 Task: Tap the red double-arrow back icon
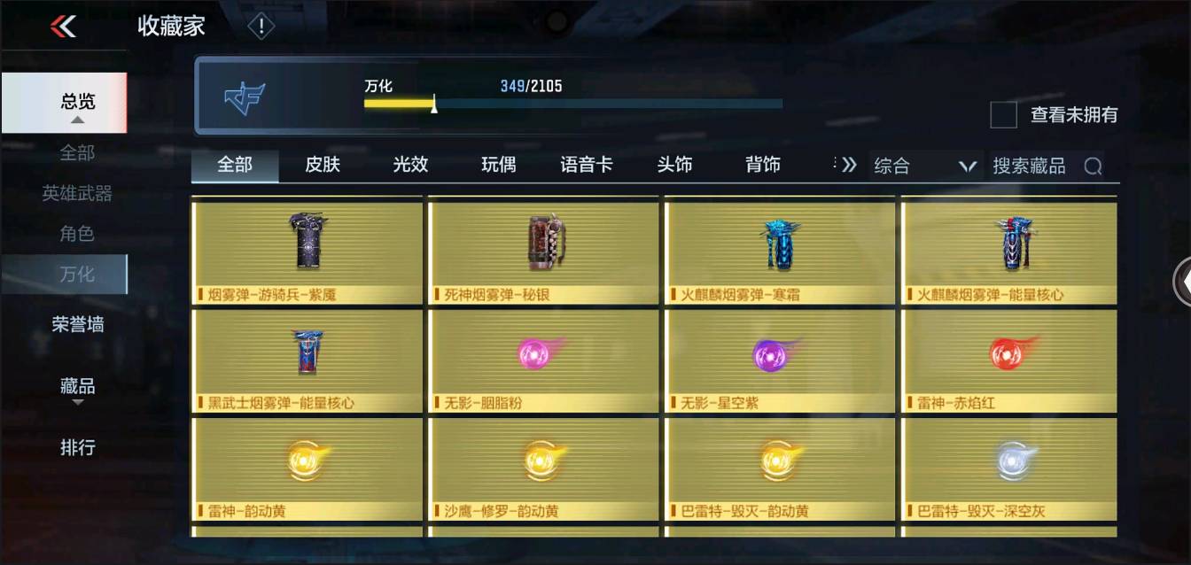click(x=63, y=27)
